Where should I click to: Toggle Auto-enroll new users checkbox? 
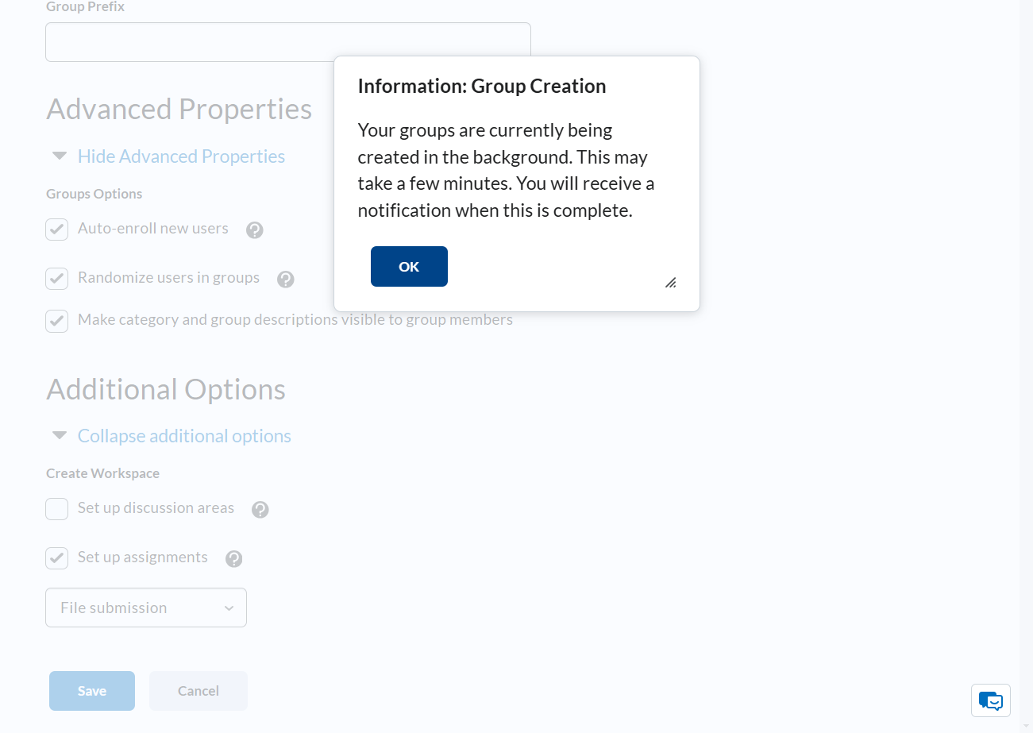click(x=56, y=230)
